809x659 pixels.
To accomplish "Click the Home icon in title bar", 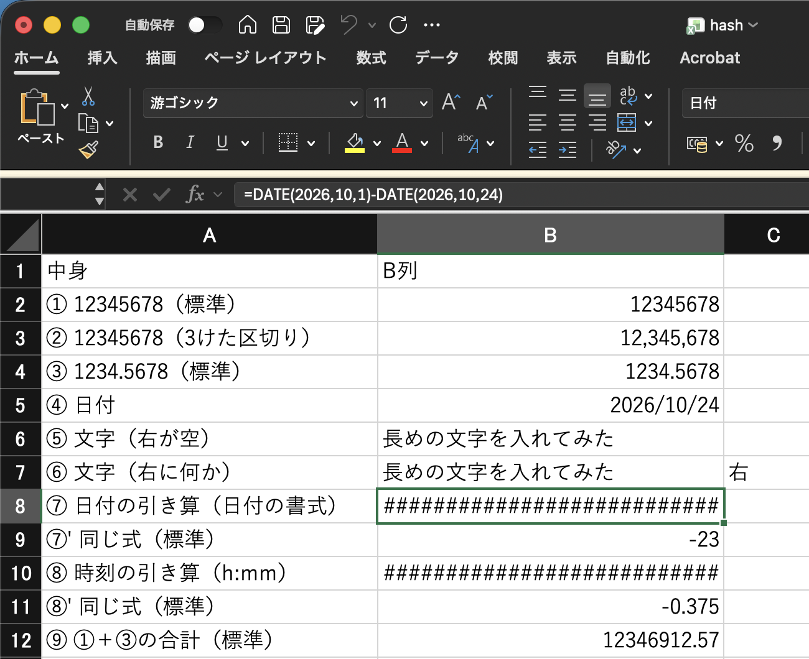I will point(248,25).
